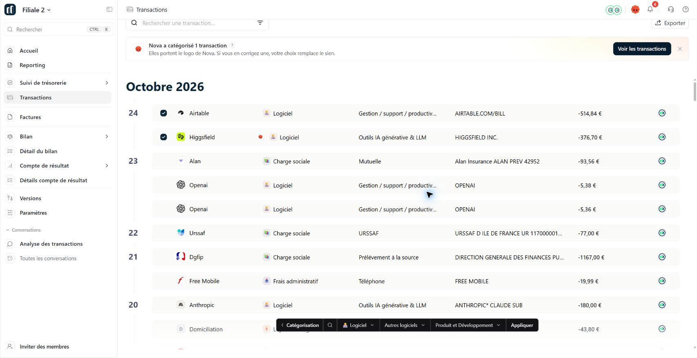Screen dimensions: 697x358
Task: Click the green status icon on Free Mobile row
Action: pyautogui.click(x=662, y=281)
